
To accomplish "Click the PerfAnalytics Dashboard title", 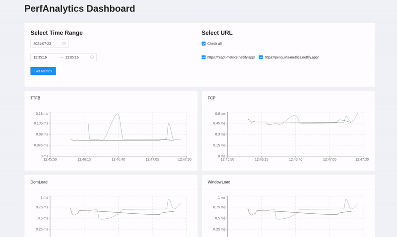I will [x=79, y=8].
